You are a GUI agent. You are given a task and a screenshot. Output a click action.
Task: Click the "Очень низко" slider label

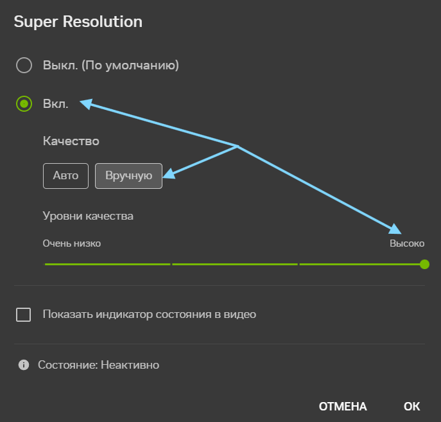[72, 243]
